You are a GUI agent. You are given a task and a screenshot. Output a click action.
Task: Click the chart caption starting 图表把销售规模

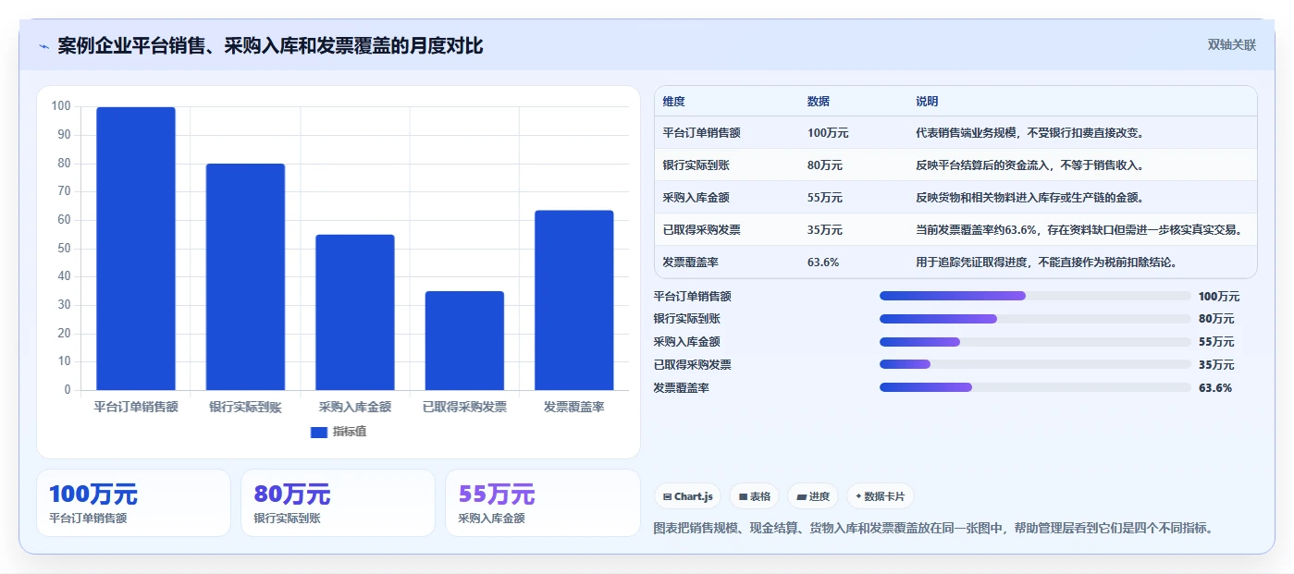pyautogui.click(x=932, y=528)
